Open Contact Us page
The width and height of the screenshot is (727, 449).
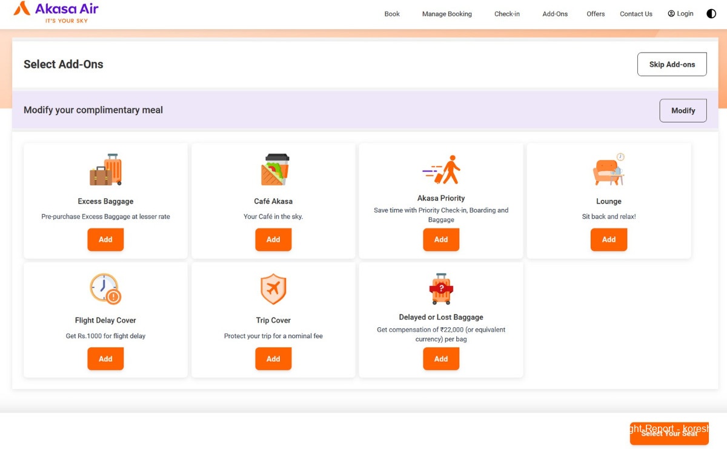coord(636,14)
